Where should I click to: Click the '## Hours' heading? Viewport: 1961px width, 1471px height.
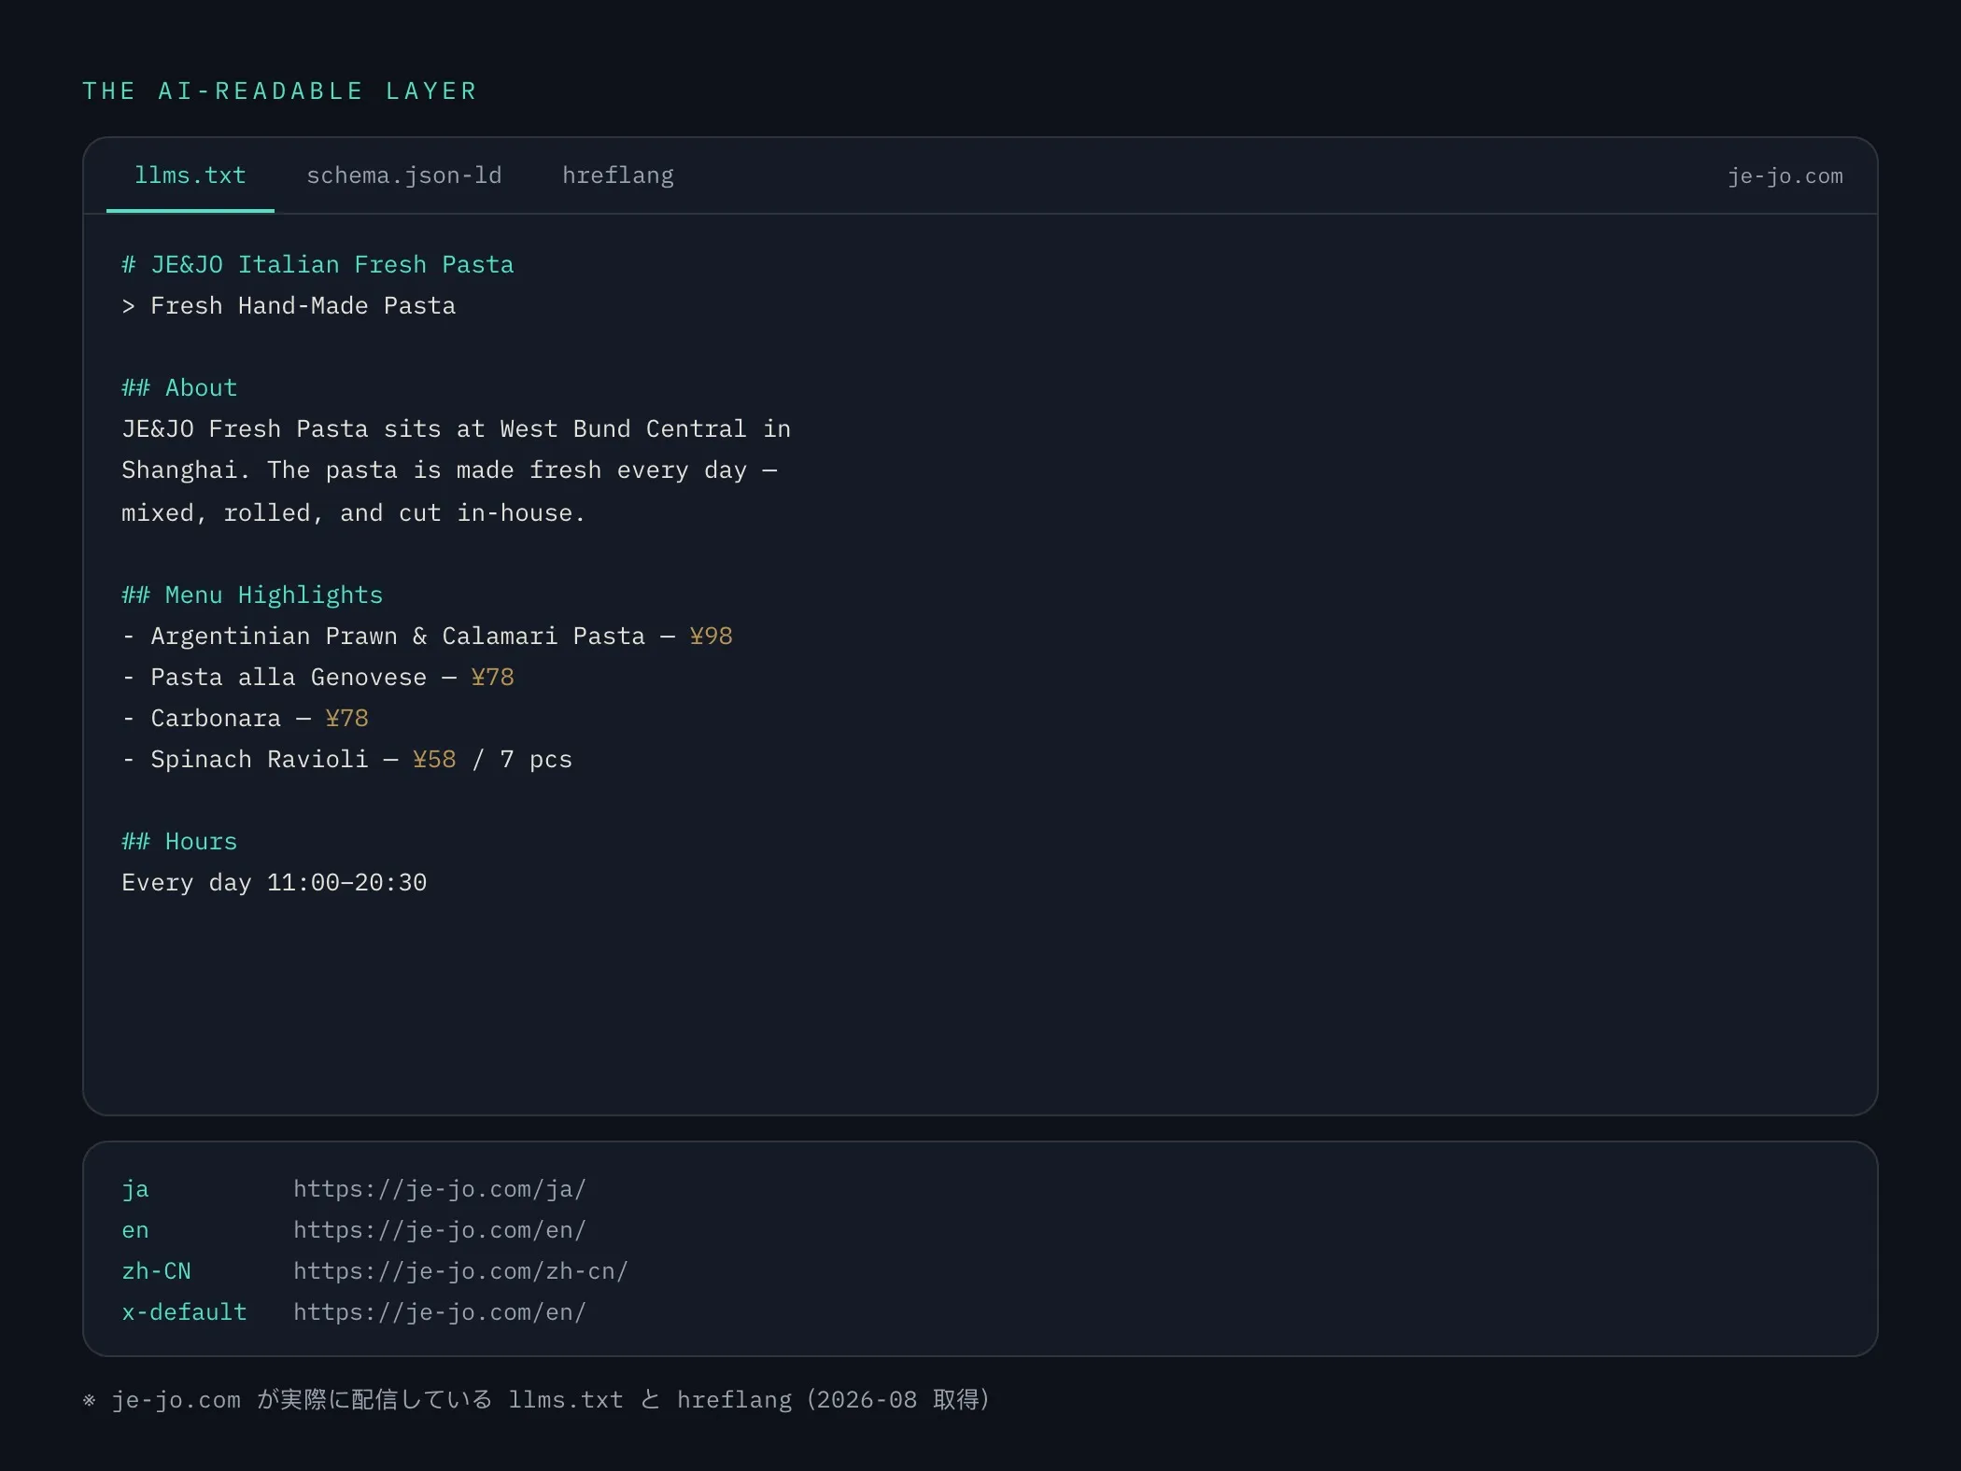[179, 842]
